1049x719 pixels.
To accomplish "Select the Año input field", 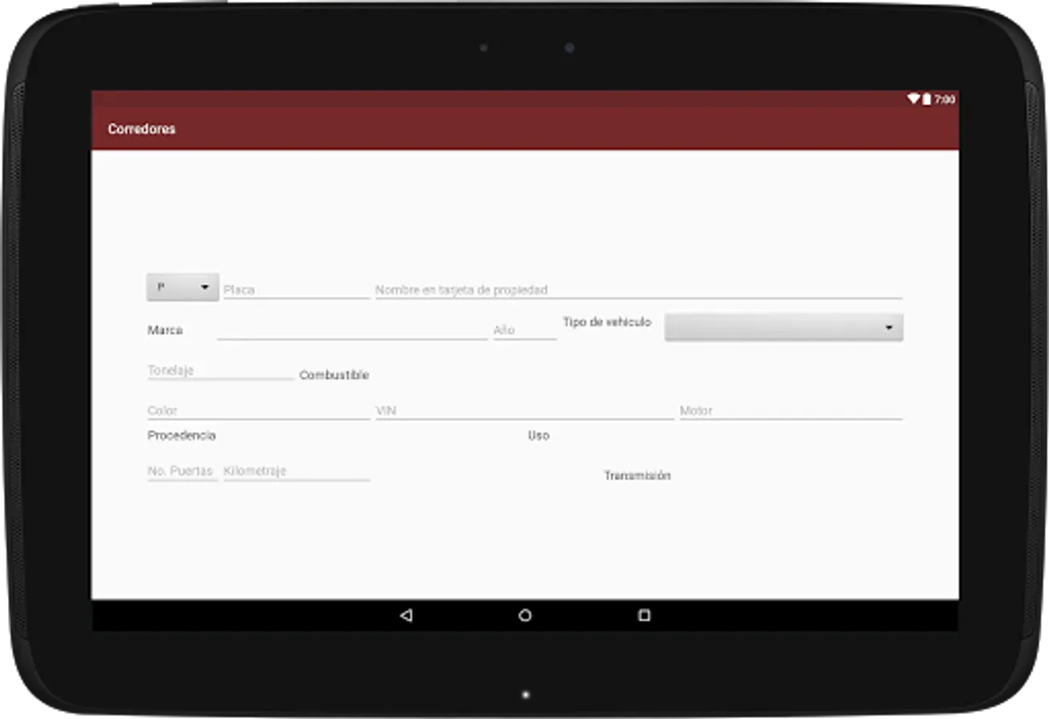I will pyautogui.click(x=525, y=329).
